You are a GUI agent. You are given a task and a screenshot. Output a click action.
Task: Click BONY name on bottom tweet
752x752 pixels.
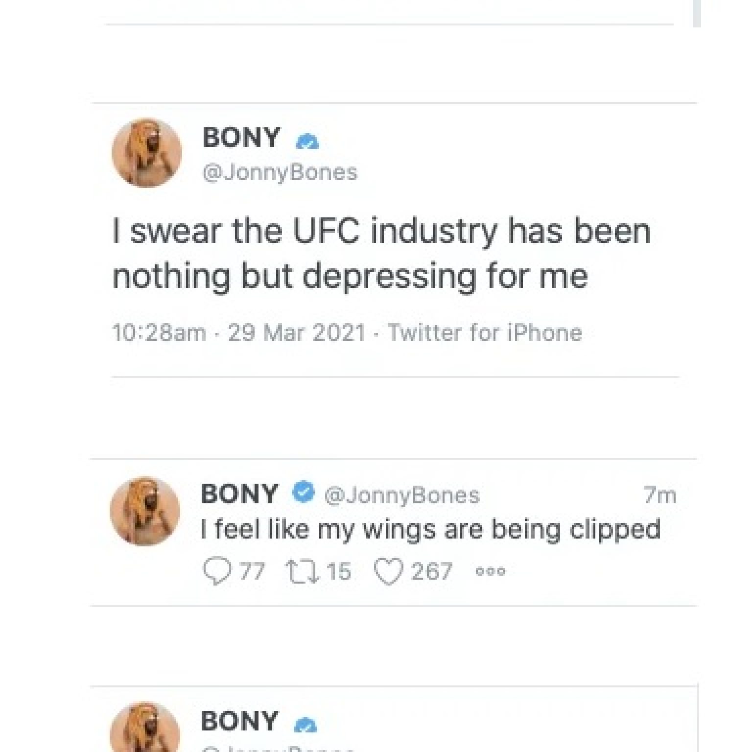pos(239,721)
